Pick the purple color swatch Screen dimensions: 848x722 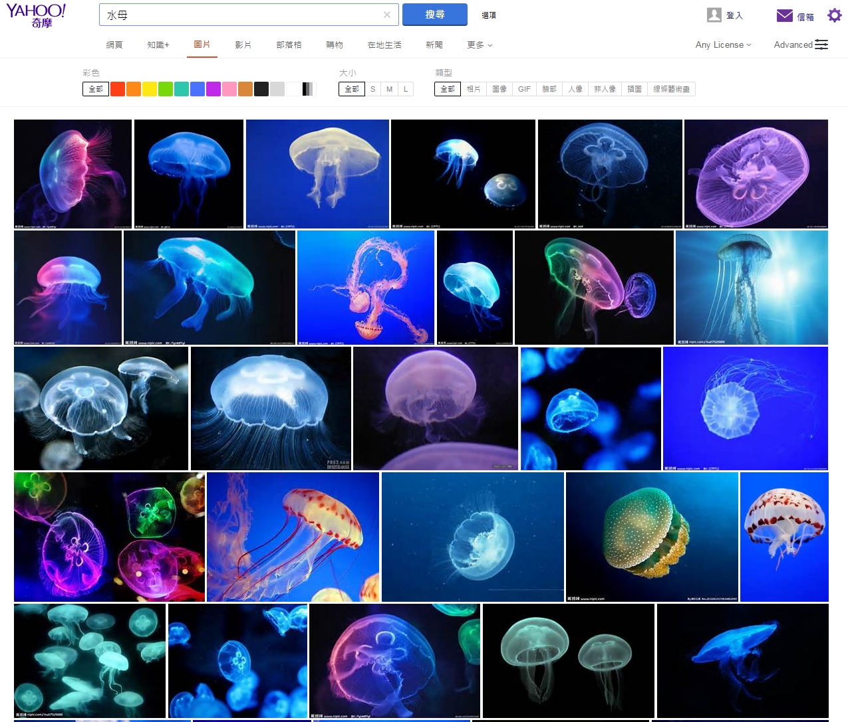click(x=213, y=89)
